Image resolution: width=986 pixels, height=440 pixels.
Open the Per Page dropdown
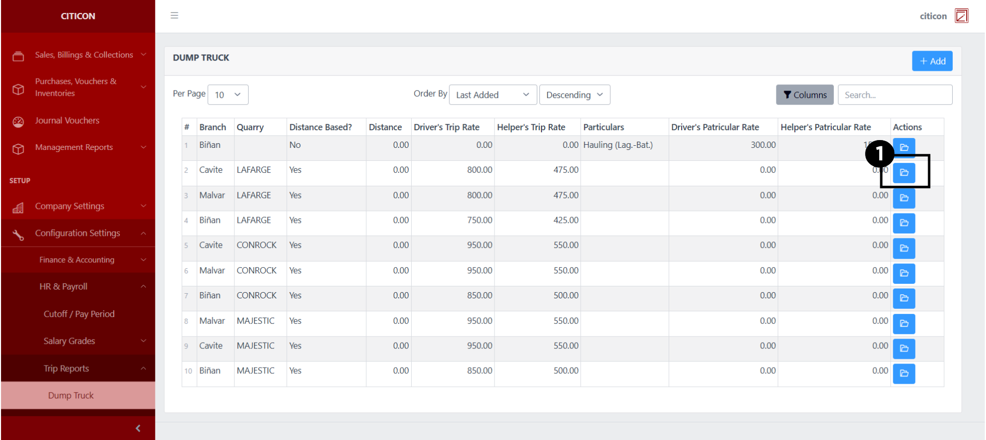tap(228, 95)
